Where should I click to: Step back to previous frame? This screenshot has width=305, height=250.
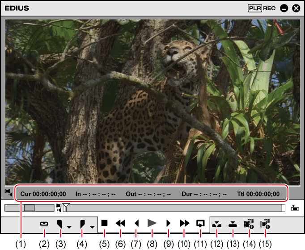click(x=136, y=223)
